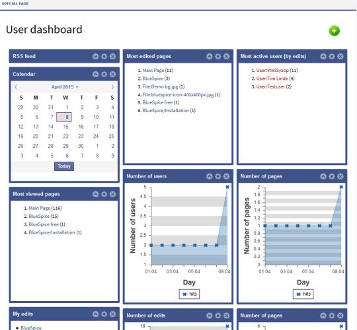Open User:Testuser user page
This screenshot has width=357, height=330.
coord(270,87)
